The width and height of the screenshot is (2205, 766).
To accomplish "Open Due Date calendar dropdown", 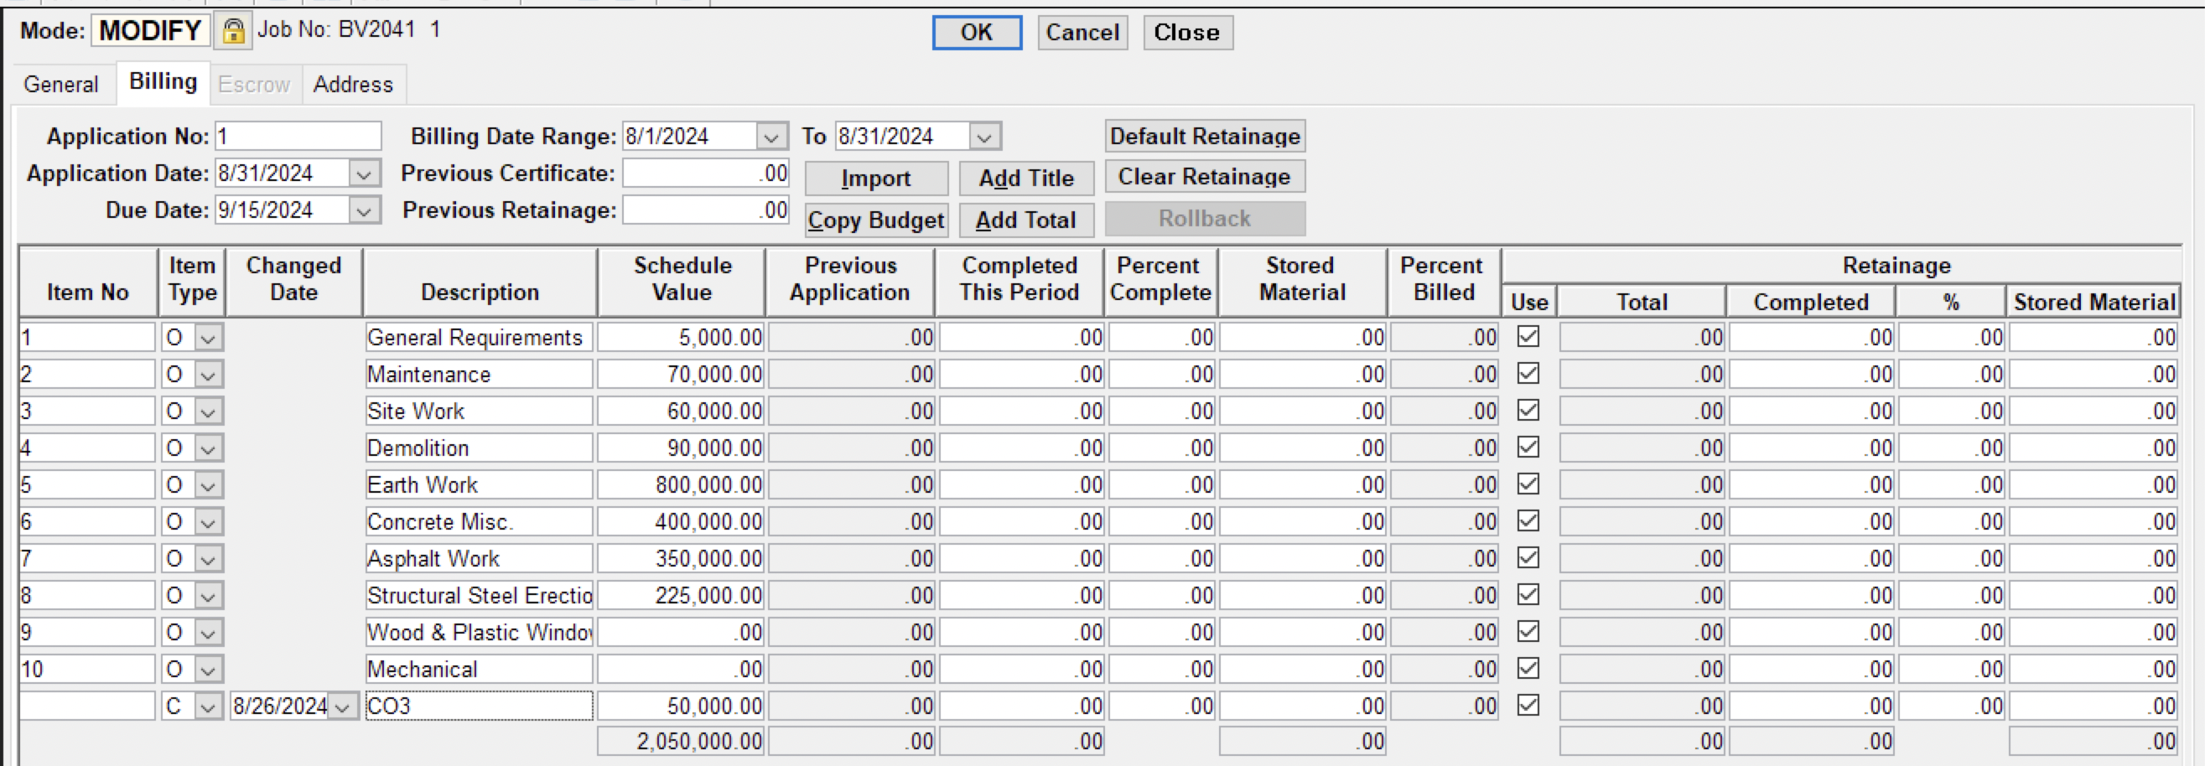I will [364, 210].
